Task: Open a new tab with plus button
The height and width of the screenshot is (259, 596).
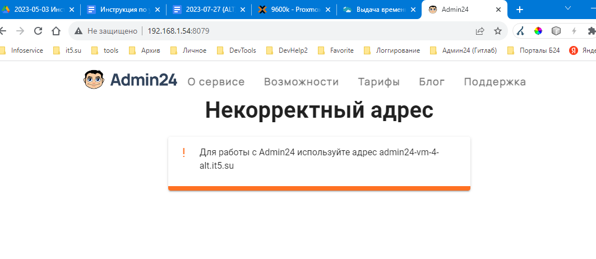Action: click(520, 10)
